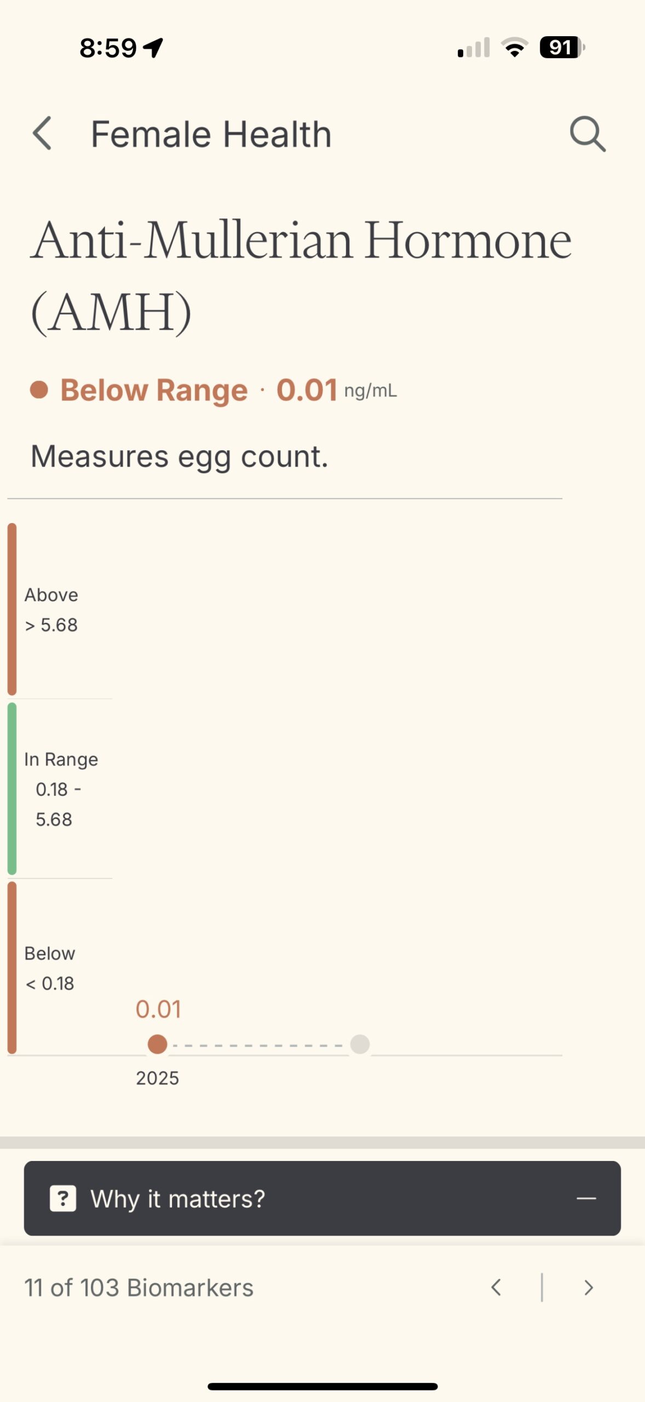
Task: Go to the next biomarker
Action: point(589,1288)
